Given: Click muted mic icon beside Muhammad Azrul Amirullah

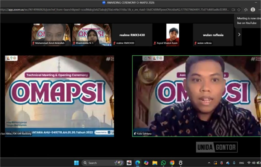Looking at the screenshot, I should click(33, 43).
